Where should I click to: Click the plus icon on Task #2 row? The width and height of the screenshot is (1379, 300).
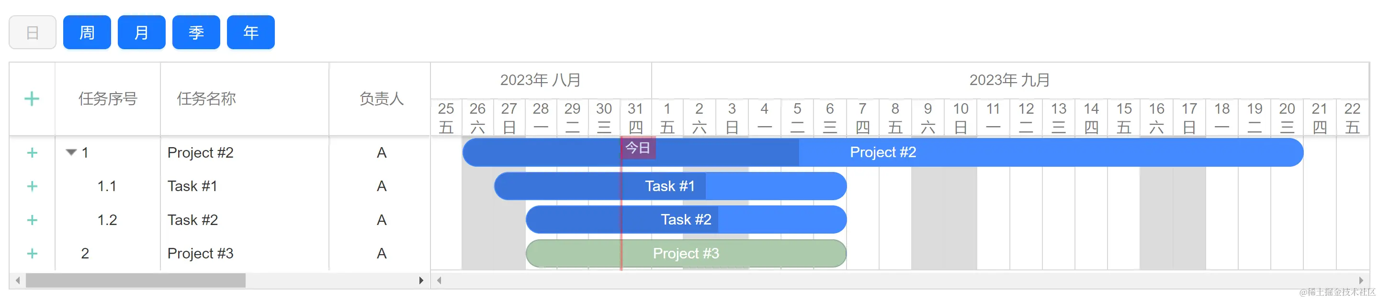point(32,220)
